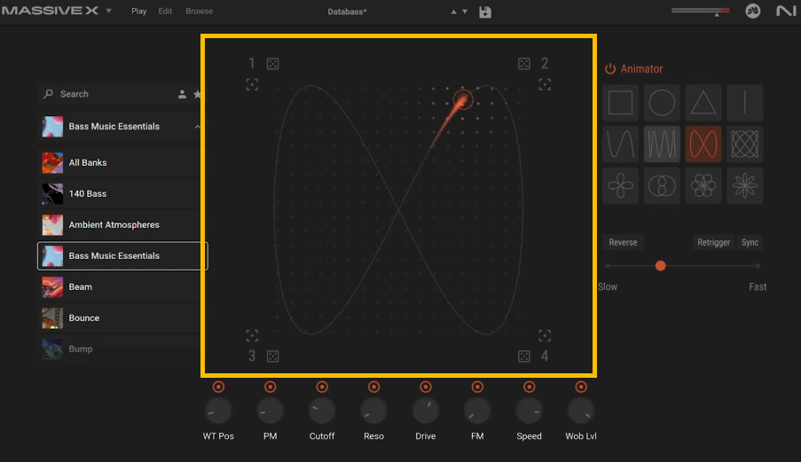Screen dimensions: 801x462
Task: Select the figure-eight Animator shape
Action: point(703,144)
